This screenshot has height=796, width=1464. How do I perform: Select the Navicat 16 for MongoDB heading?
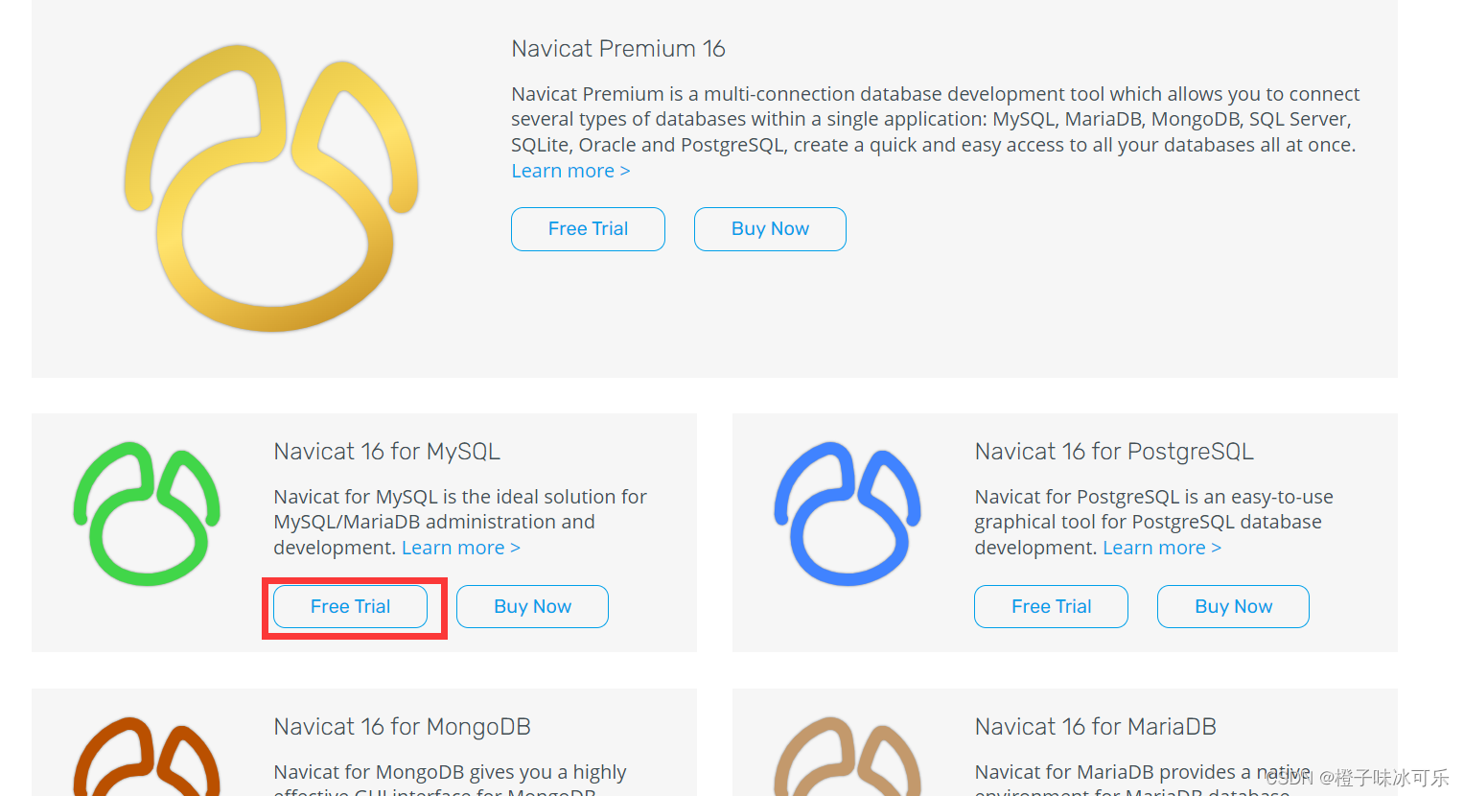point(402,726)
